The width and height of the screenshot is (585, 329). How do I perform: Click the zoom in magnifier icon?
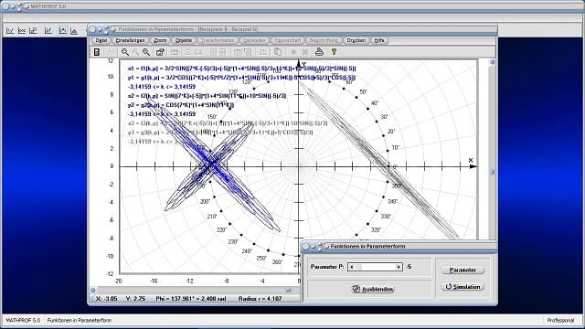[146, 52]
